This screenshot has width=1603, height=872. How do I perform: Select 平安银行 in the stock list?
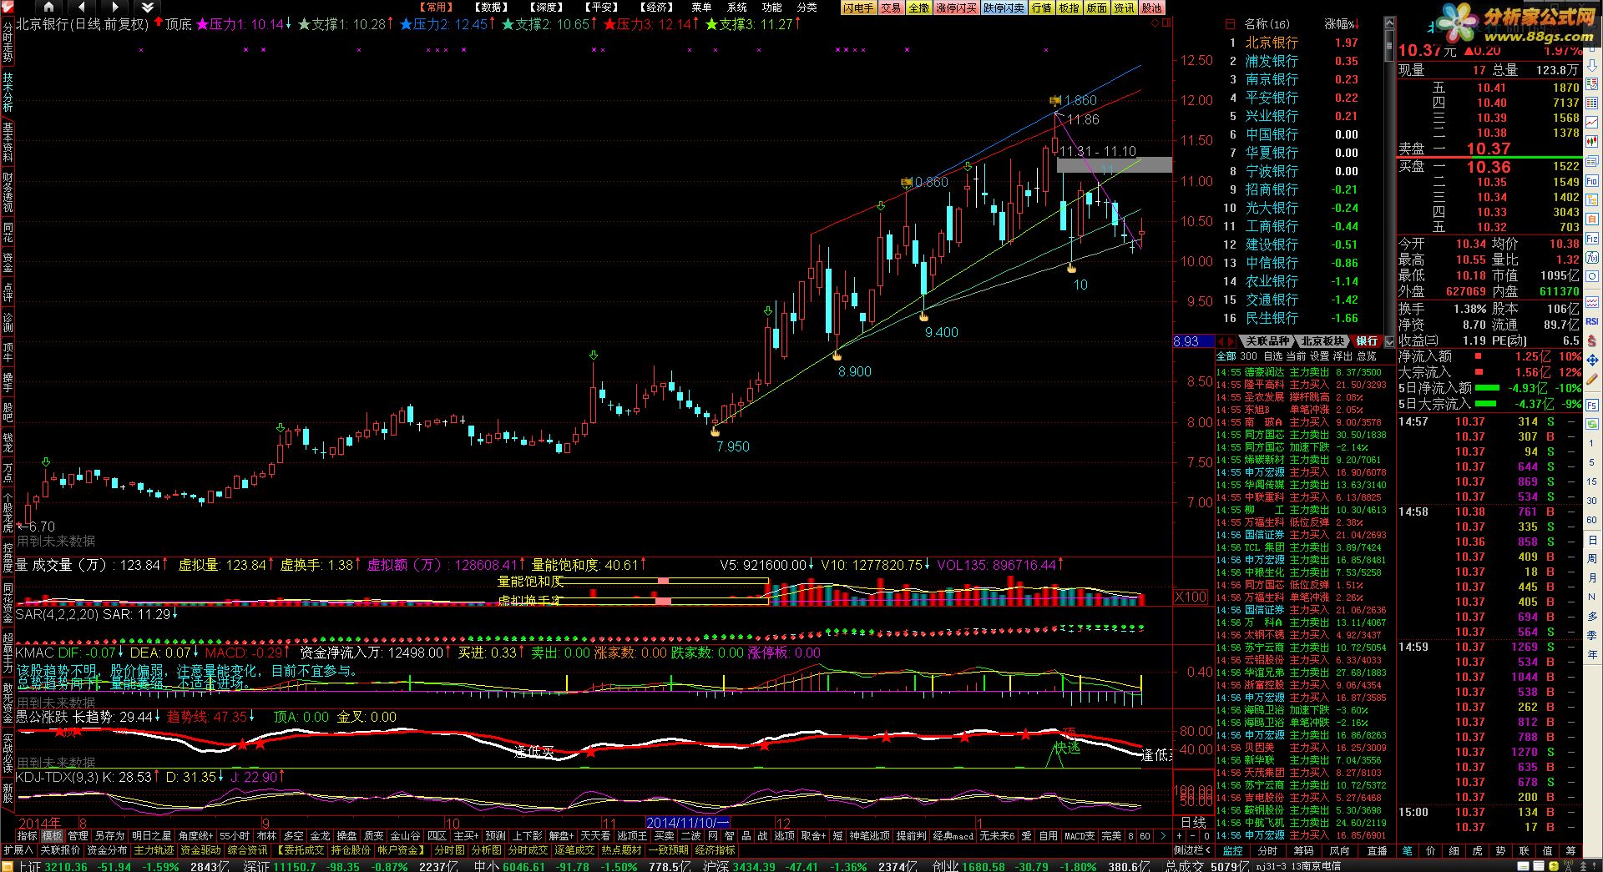(1272, 98)
